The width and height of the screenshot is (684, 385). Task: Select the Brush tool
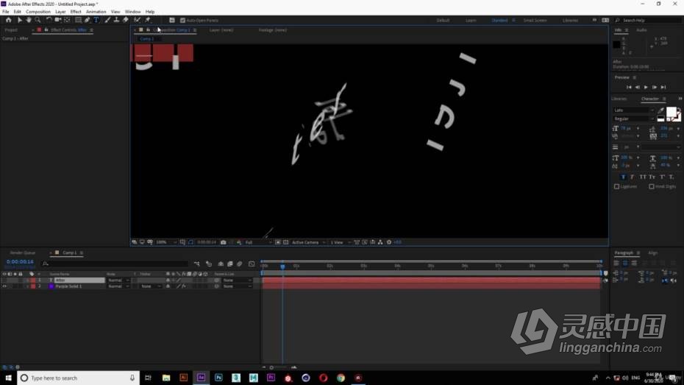pos(107,20)
